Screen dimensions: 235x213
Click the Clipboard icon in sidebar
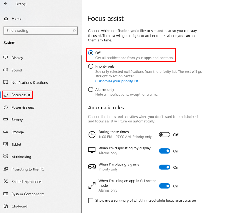[6, 206]
